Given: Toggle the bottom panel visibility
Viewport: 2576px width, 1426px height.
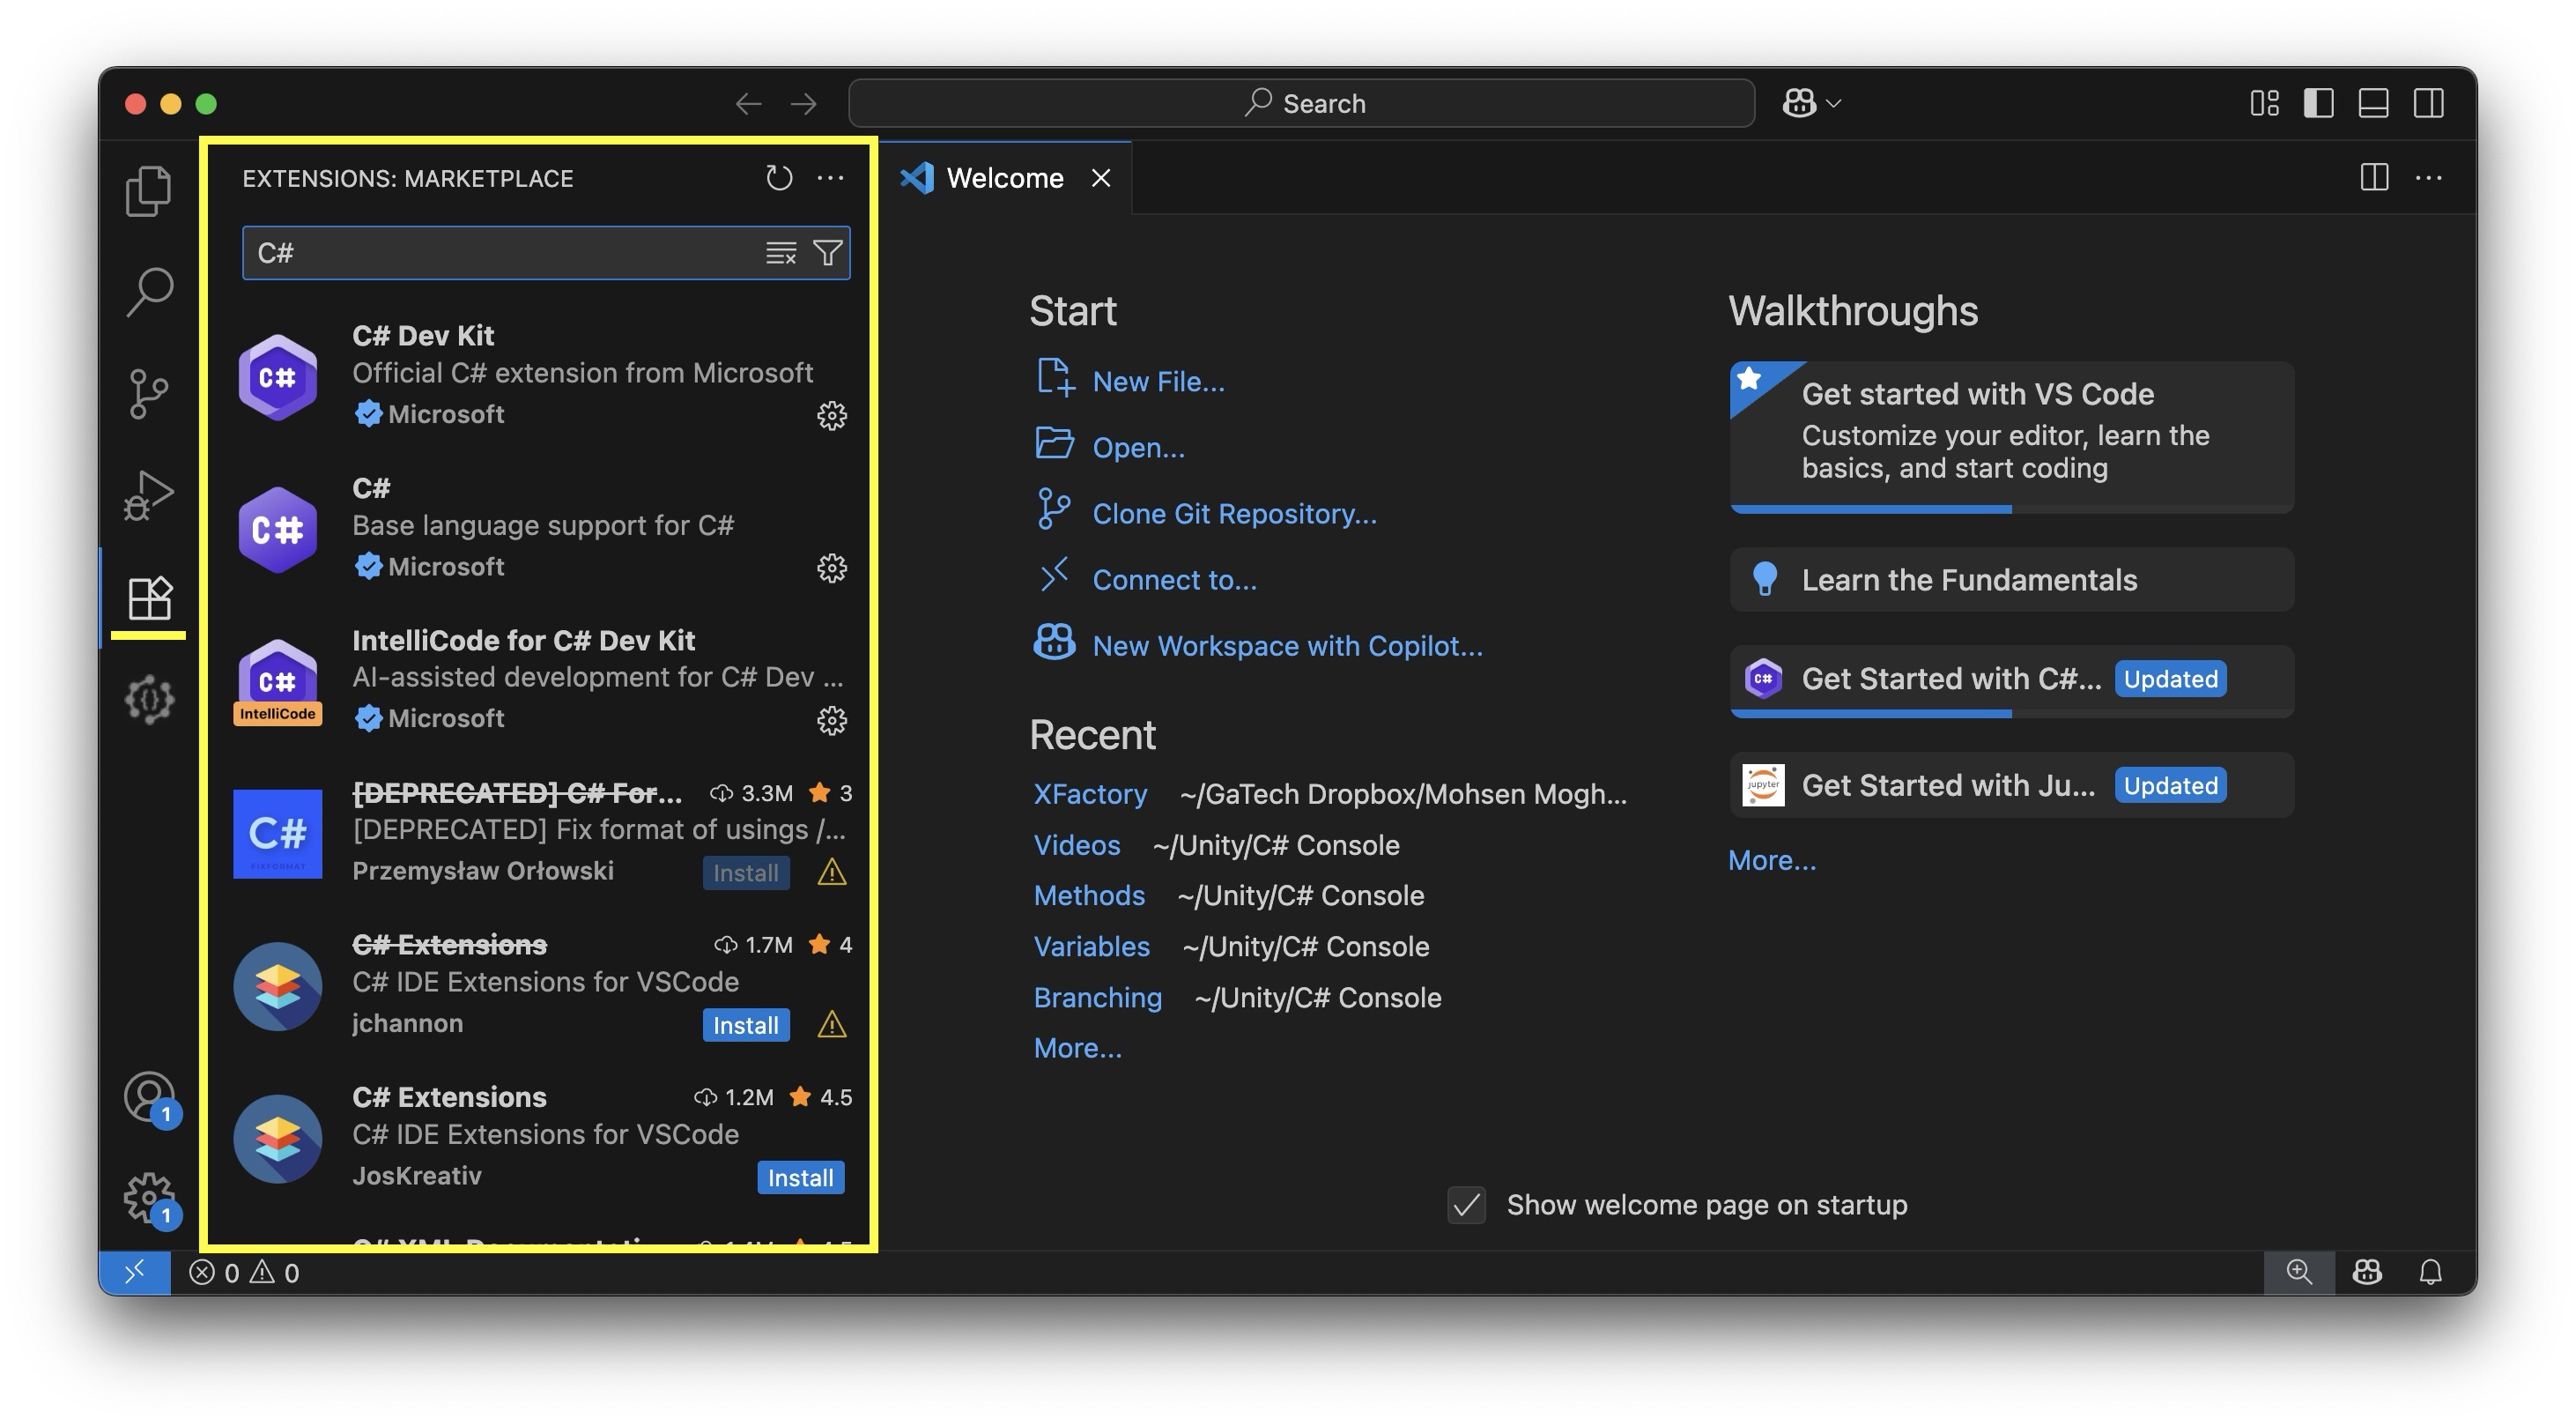Looking at the screenshot, I should point(2373,103).
